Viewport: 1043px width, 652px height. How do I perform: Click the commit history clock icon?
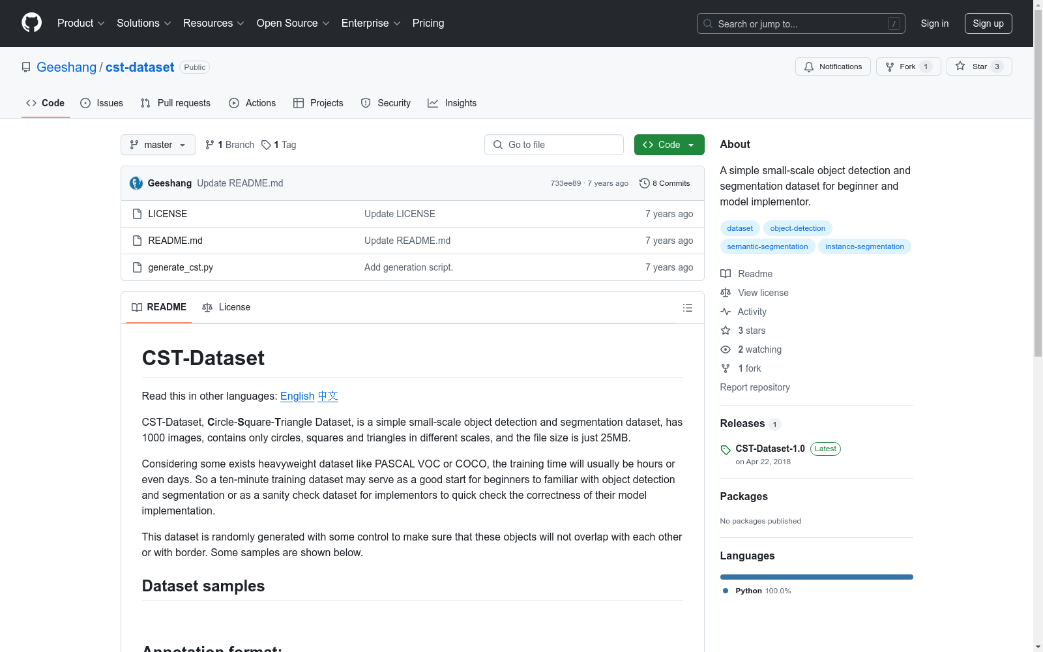click(x=645, y=183)
